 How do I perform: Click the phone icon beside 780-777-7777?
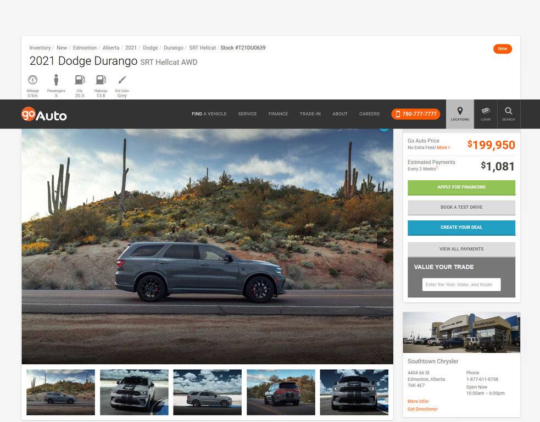(398, 114)
